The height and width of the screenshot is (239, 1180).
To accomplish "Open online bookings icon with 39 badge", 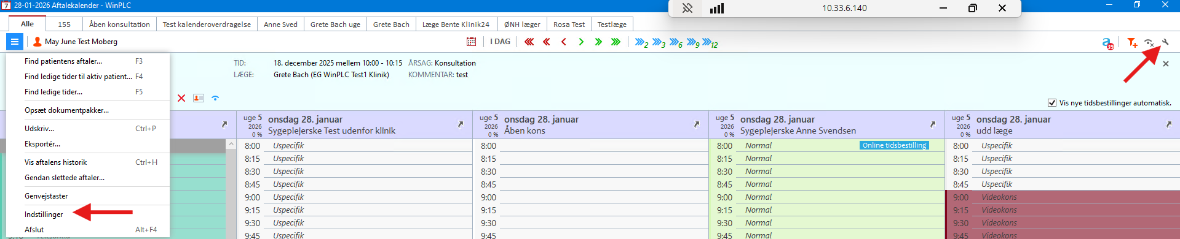I will [x=1107, y=43].
